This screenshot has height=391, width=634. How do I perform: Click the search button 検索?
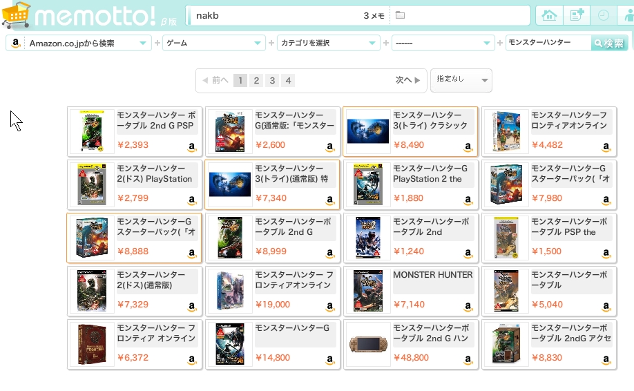click(x=609, y=44)
